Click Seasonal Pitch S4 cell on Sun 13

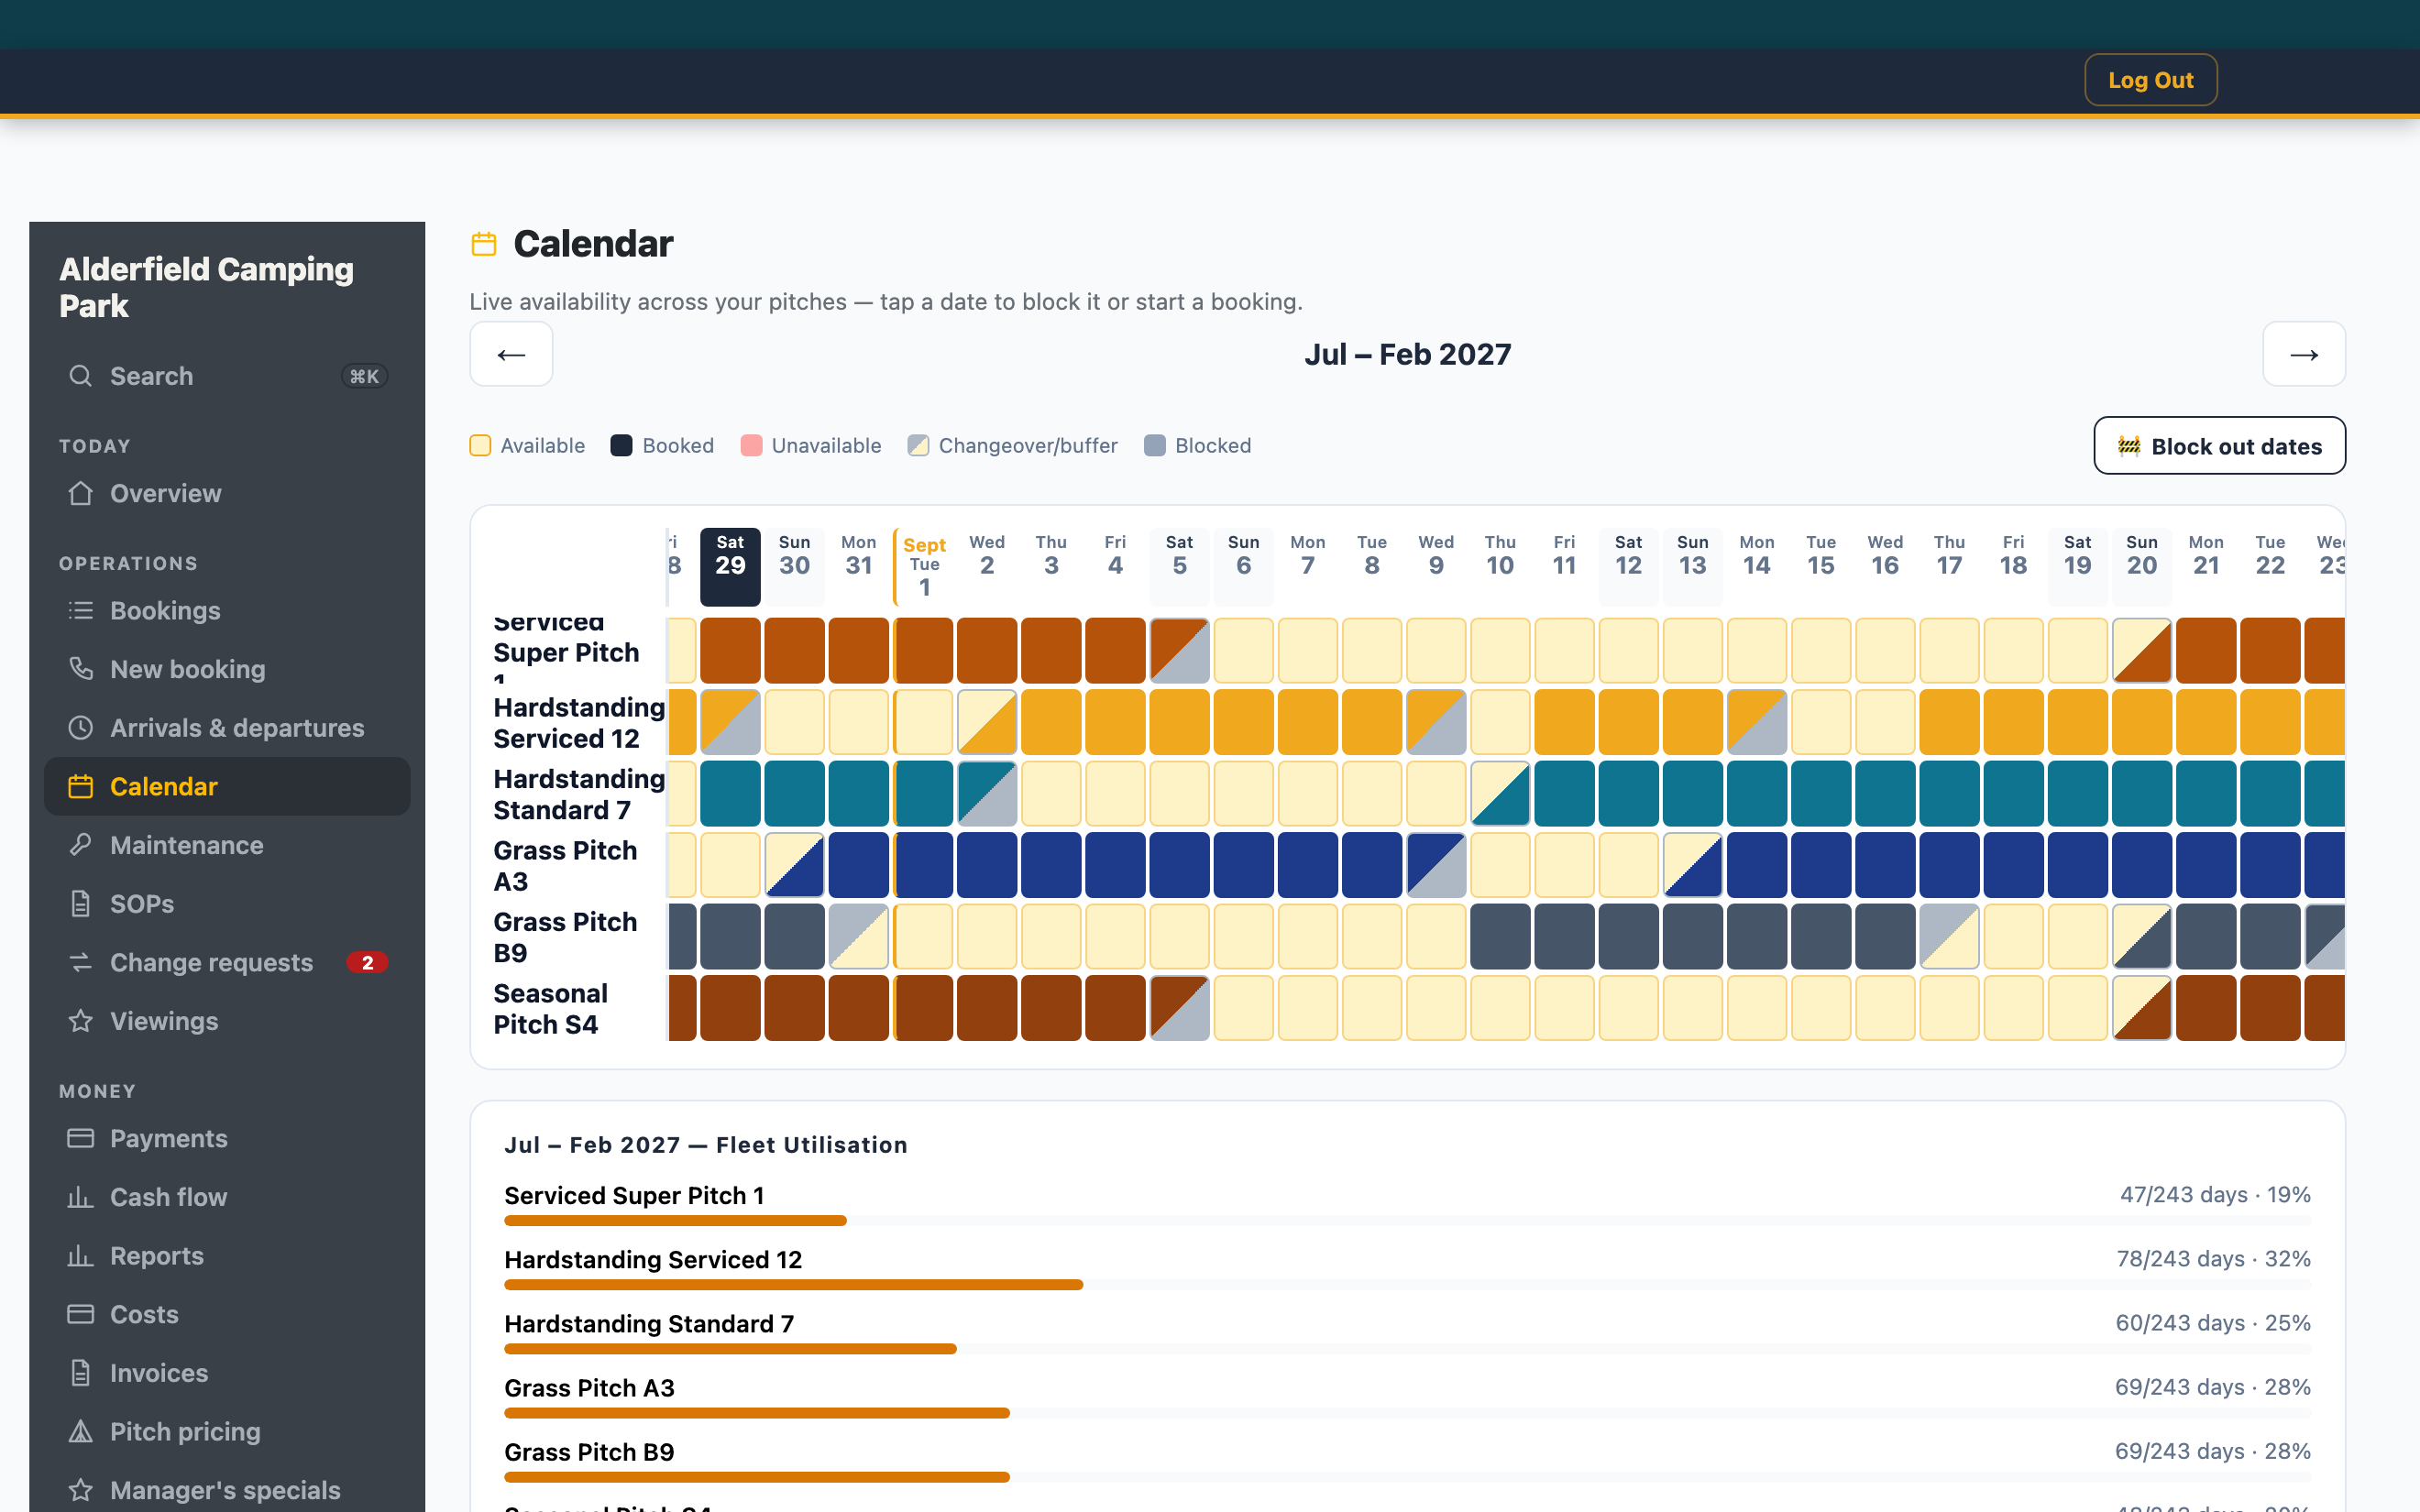coord(1693,1008)
